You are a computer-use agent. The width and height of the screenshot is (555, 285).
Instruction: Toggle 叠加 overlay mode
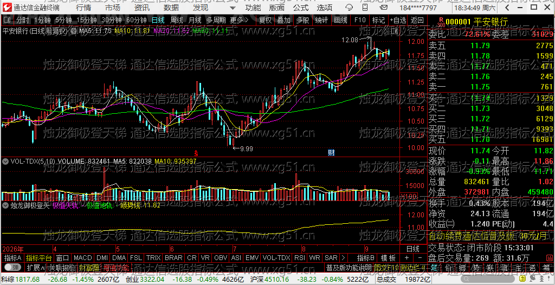(283, 20)
